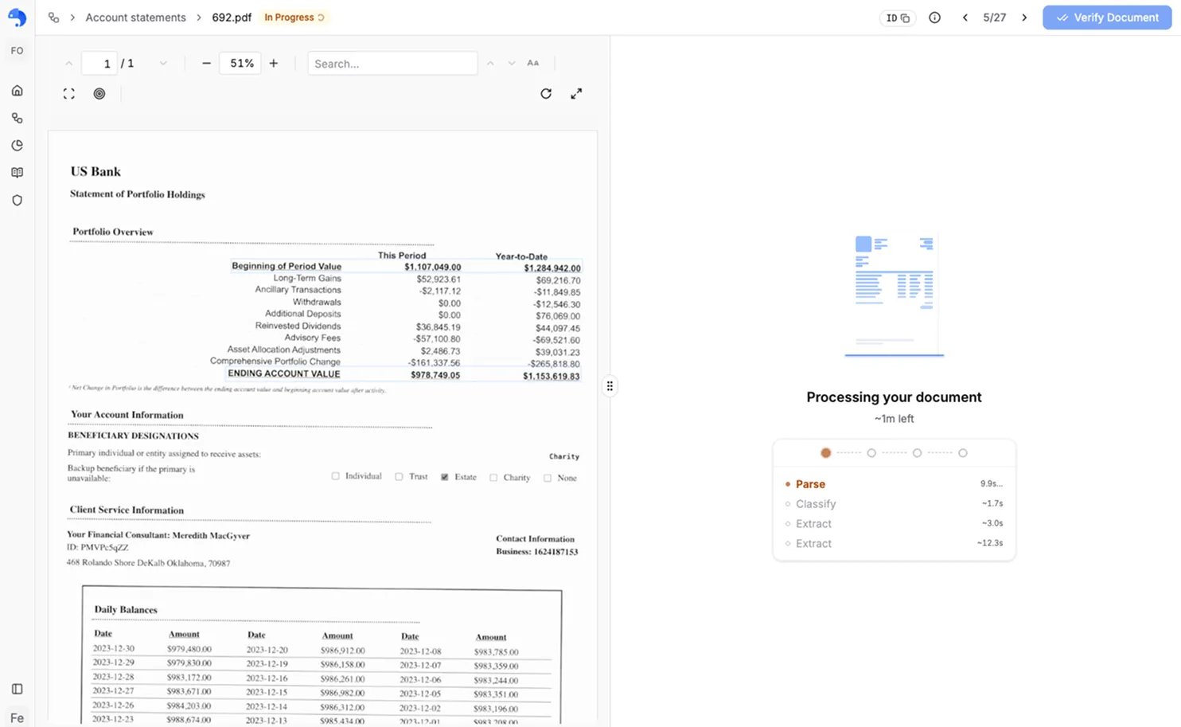This screenshot has width=1181, height=727.
Task: Click previous search result arrow
Action: (490, 63)
